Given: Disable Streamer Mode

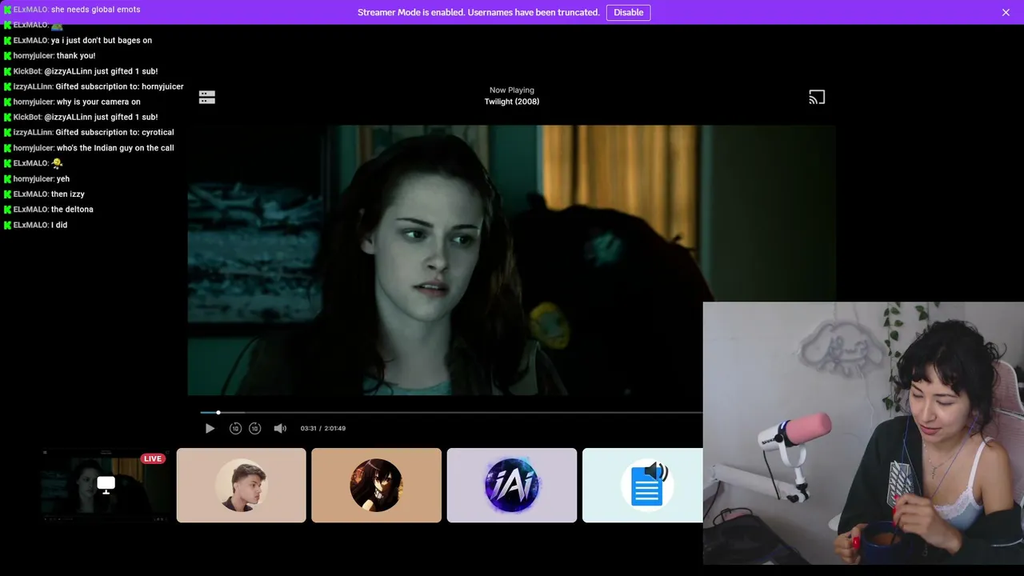Looking at the screenshot, I should 628,12.
